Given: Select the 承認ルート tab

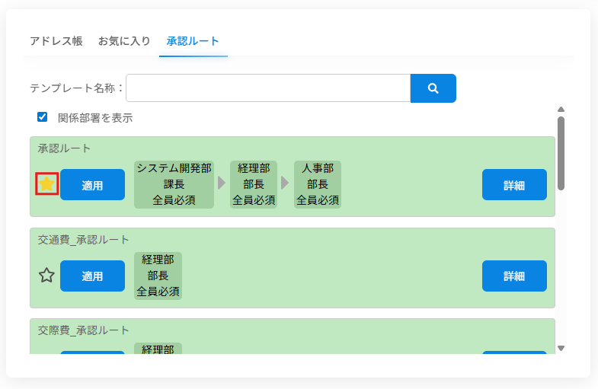Looking at the screenshot, I should [193, 41].
